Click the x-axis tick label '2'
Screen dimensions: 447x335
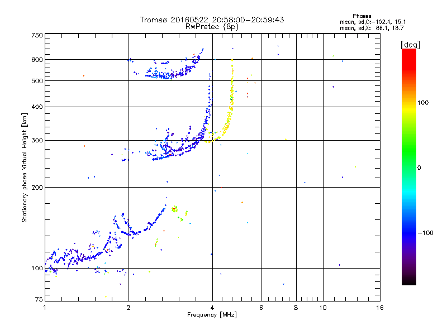129,308
